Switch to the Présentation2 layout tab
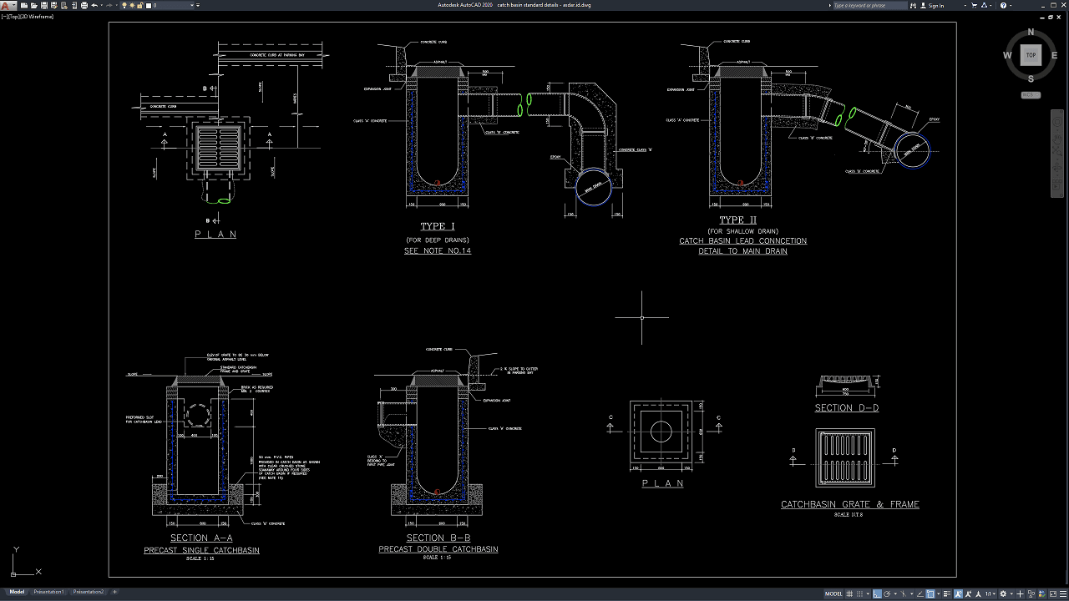Image resolution: width=1069 pixels, height=601 pixels. 89,592
